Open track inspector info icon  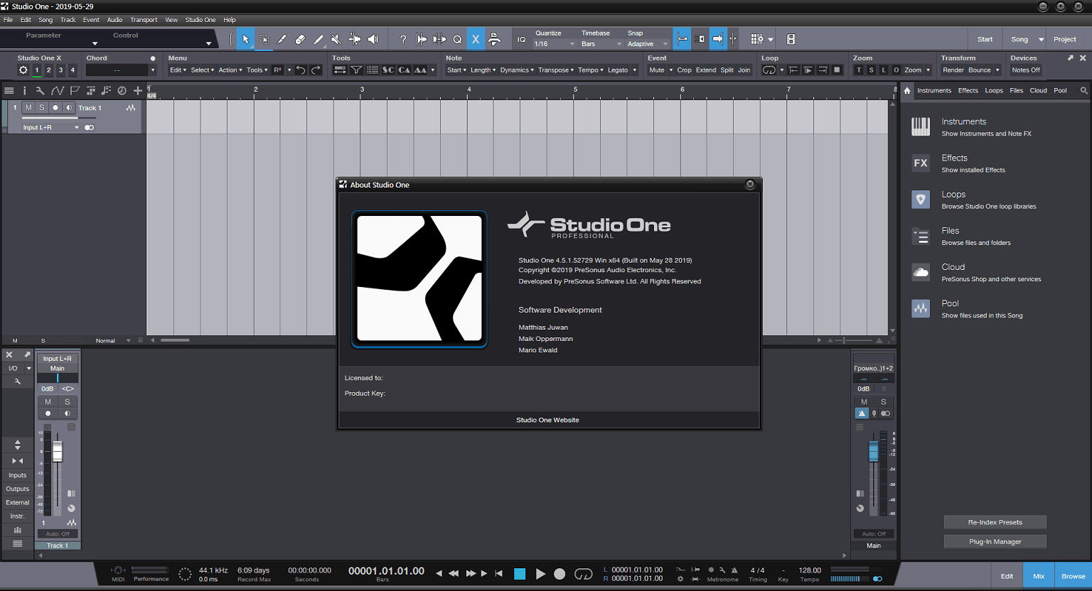[x=24, y=90]
